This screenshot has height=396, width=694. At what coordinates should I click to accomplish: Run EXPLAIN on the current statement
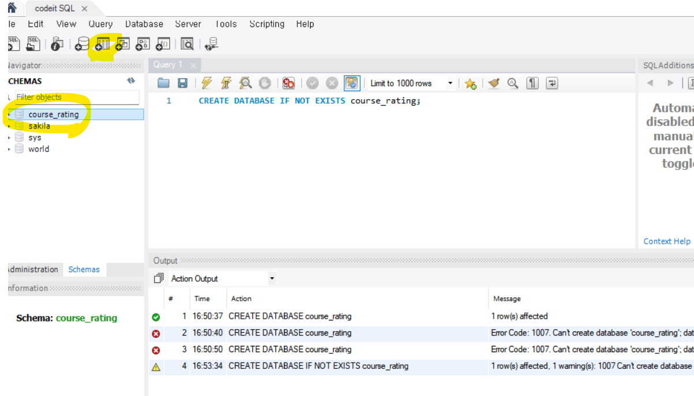[246, 84]
